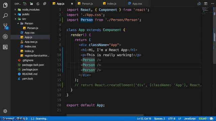216x121 pixels.
Task: Click the horizontal editor scrollbar
Action: click(105, 115)
